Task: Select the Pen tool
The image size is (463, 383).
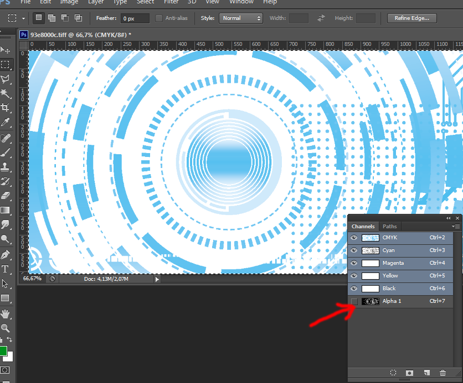Action: coord(6,255)
